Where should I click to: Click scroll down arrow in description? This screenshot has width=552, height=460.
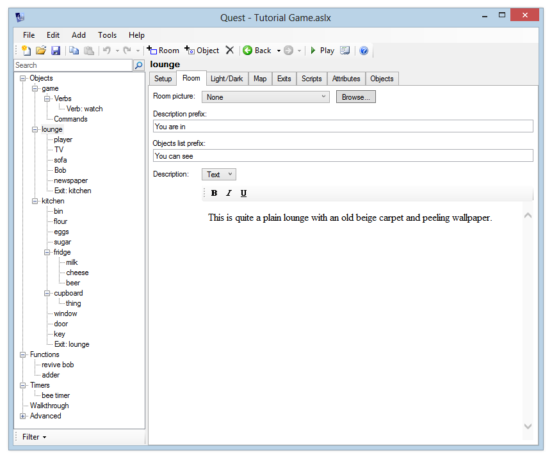528,426
